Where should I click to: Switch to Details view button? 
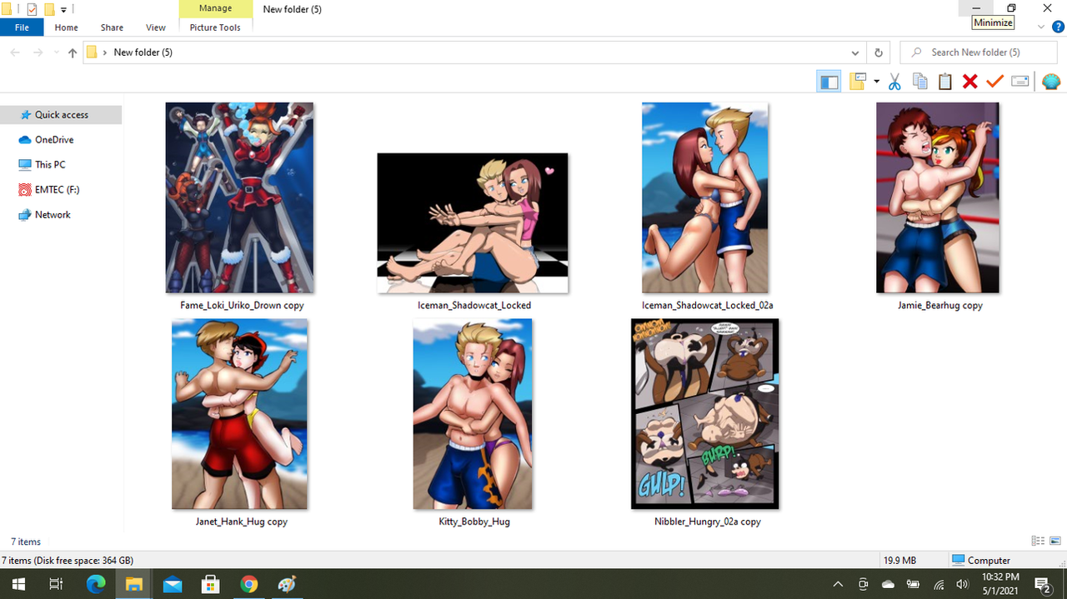coord(1038,542)
